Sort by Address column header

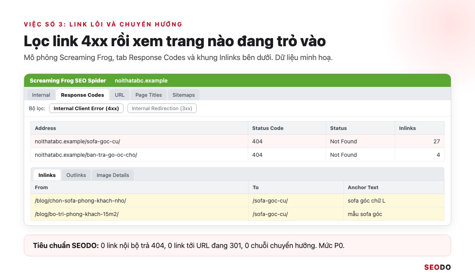[x=139, y=128]
